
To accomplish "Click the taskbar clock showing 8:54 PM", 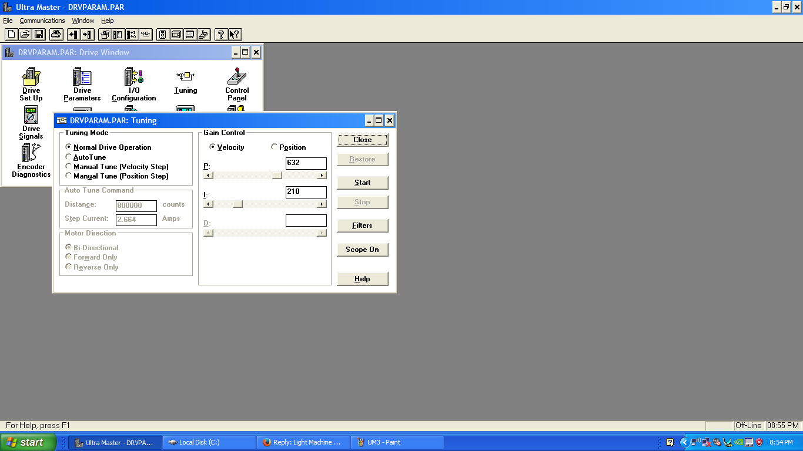I will point(781,442).
